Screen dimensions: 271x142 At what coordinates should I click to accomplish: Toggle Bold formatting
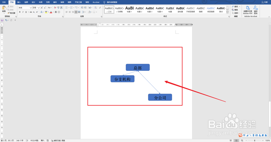click(x=20, y=12)
